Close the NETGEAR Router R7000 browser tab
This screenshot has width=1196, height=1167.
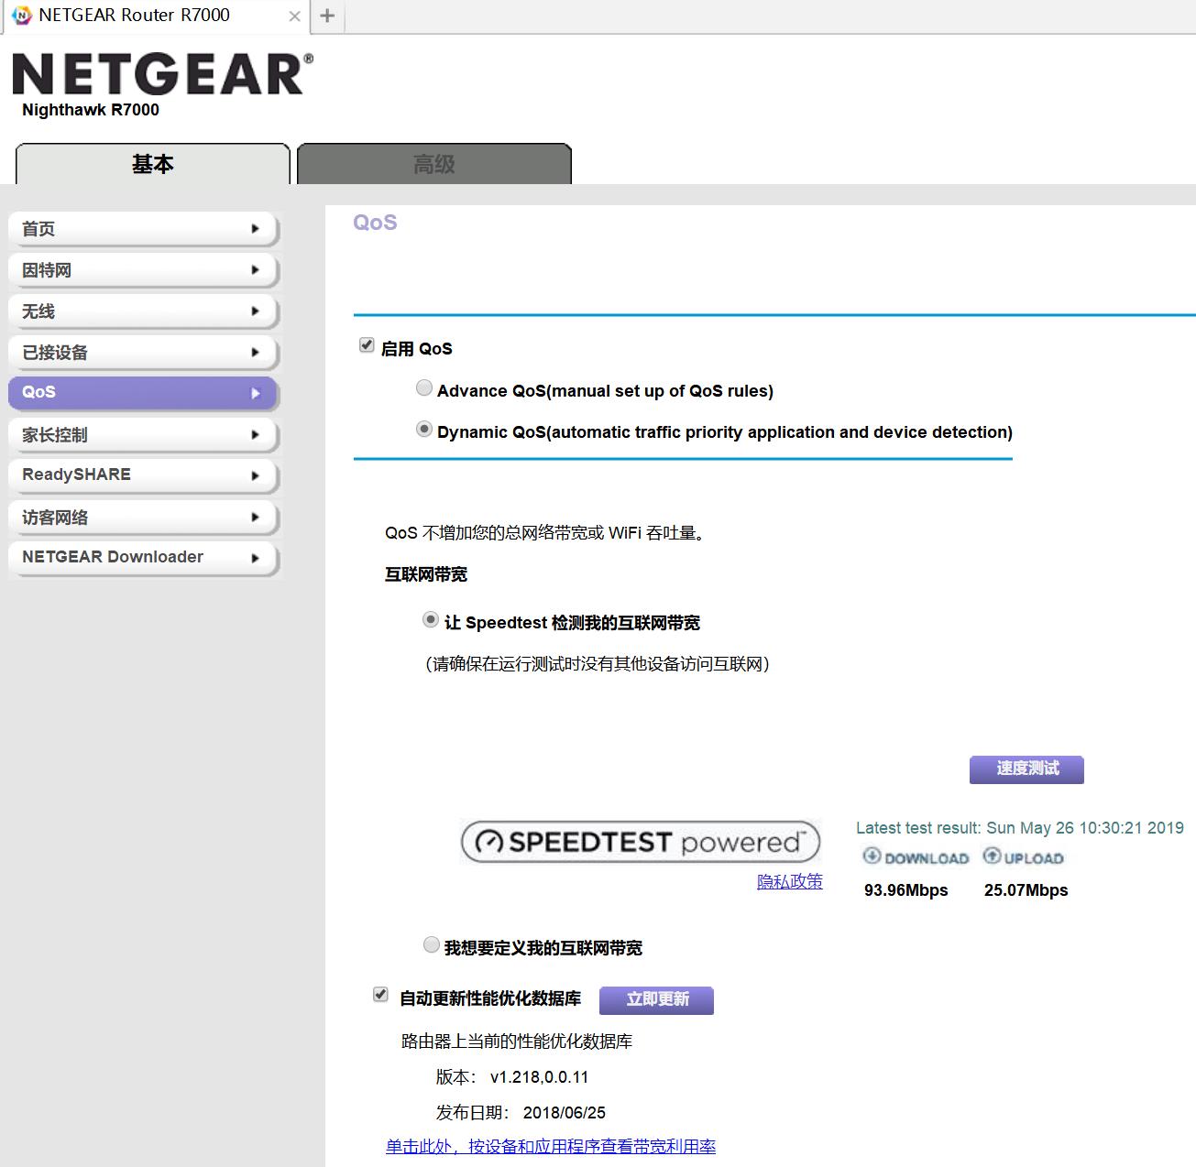click(294, 16)
